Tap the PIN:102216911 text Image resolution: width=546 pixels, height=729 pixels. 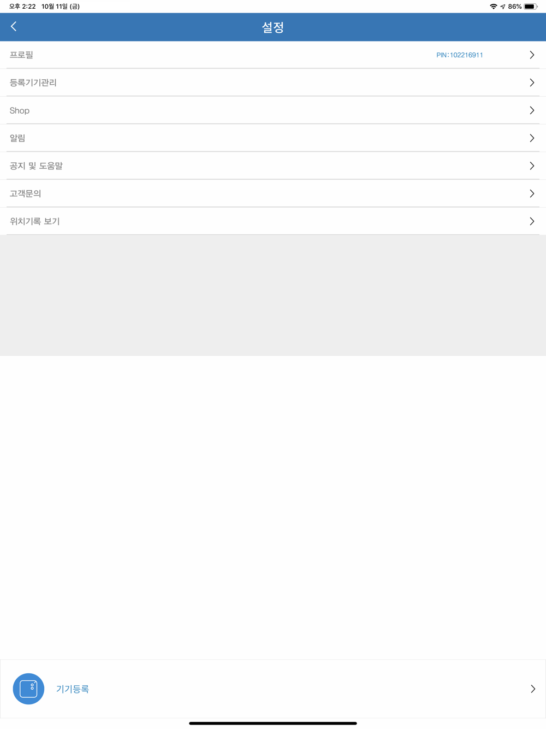coord(460,55)
